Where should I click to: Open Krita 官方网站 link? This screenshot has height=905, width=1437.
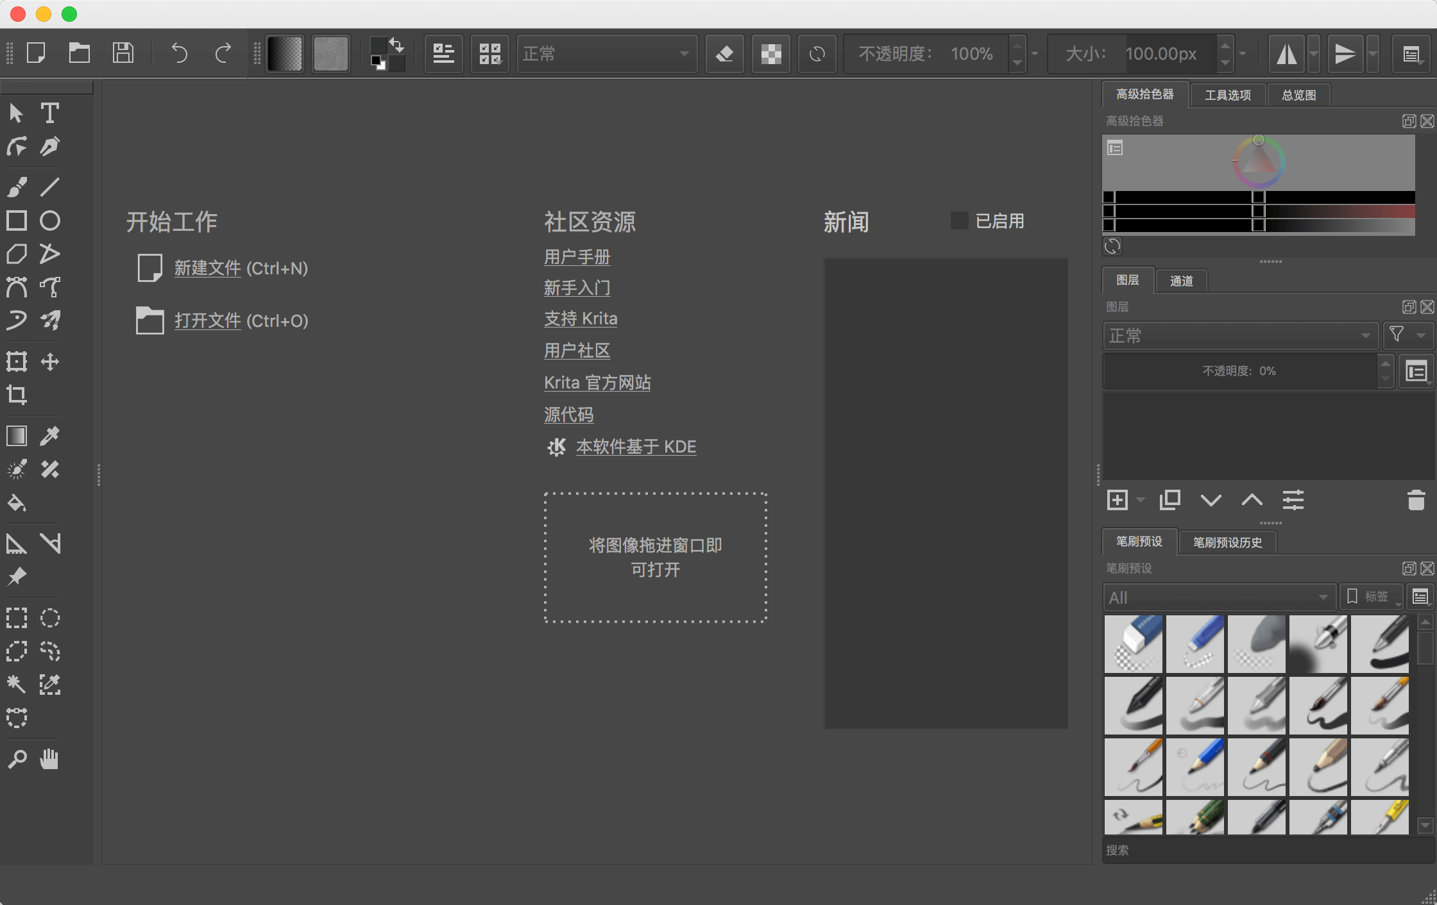coord(597,383)
